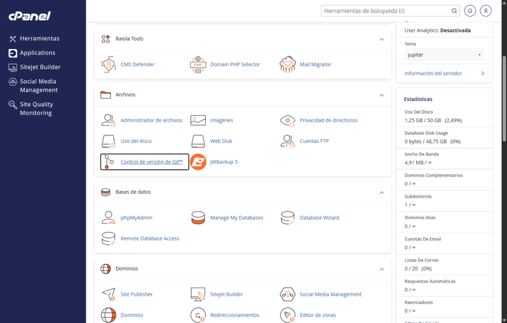Collapse the Raiola Tools section
Image resolution: width=507 pixels, height=323 pixels.
click(382, 39)
